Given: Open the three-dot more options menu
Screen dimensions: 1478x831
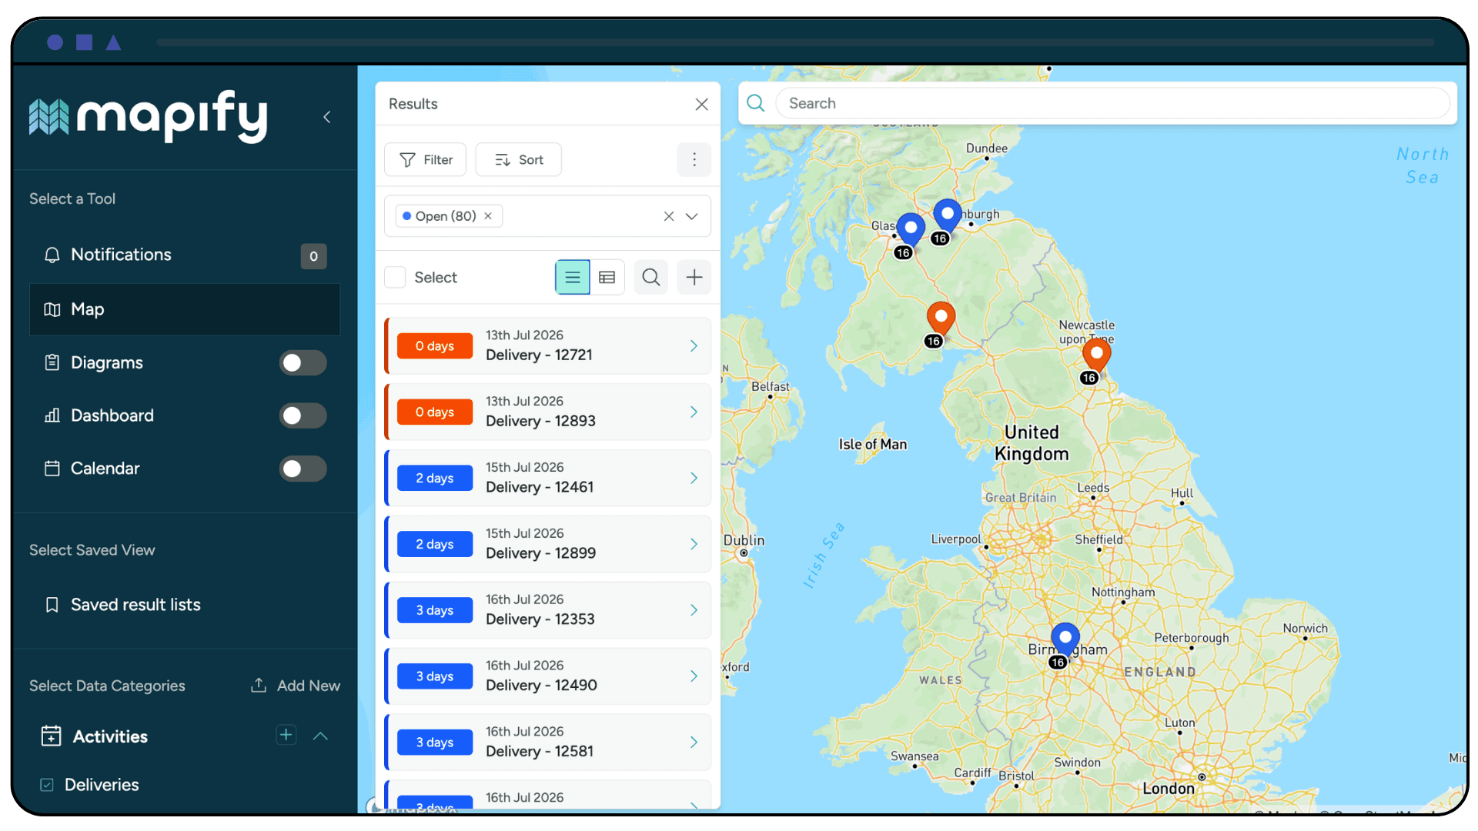Looking at the screenshot, I should click(694, 159).
